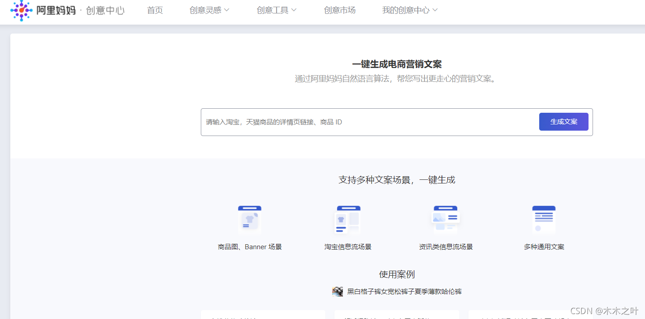
Task: Select the 商品图、Banner 场景 icon
Action: tap(250, 219)
